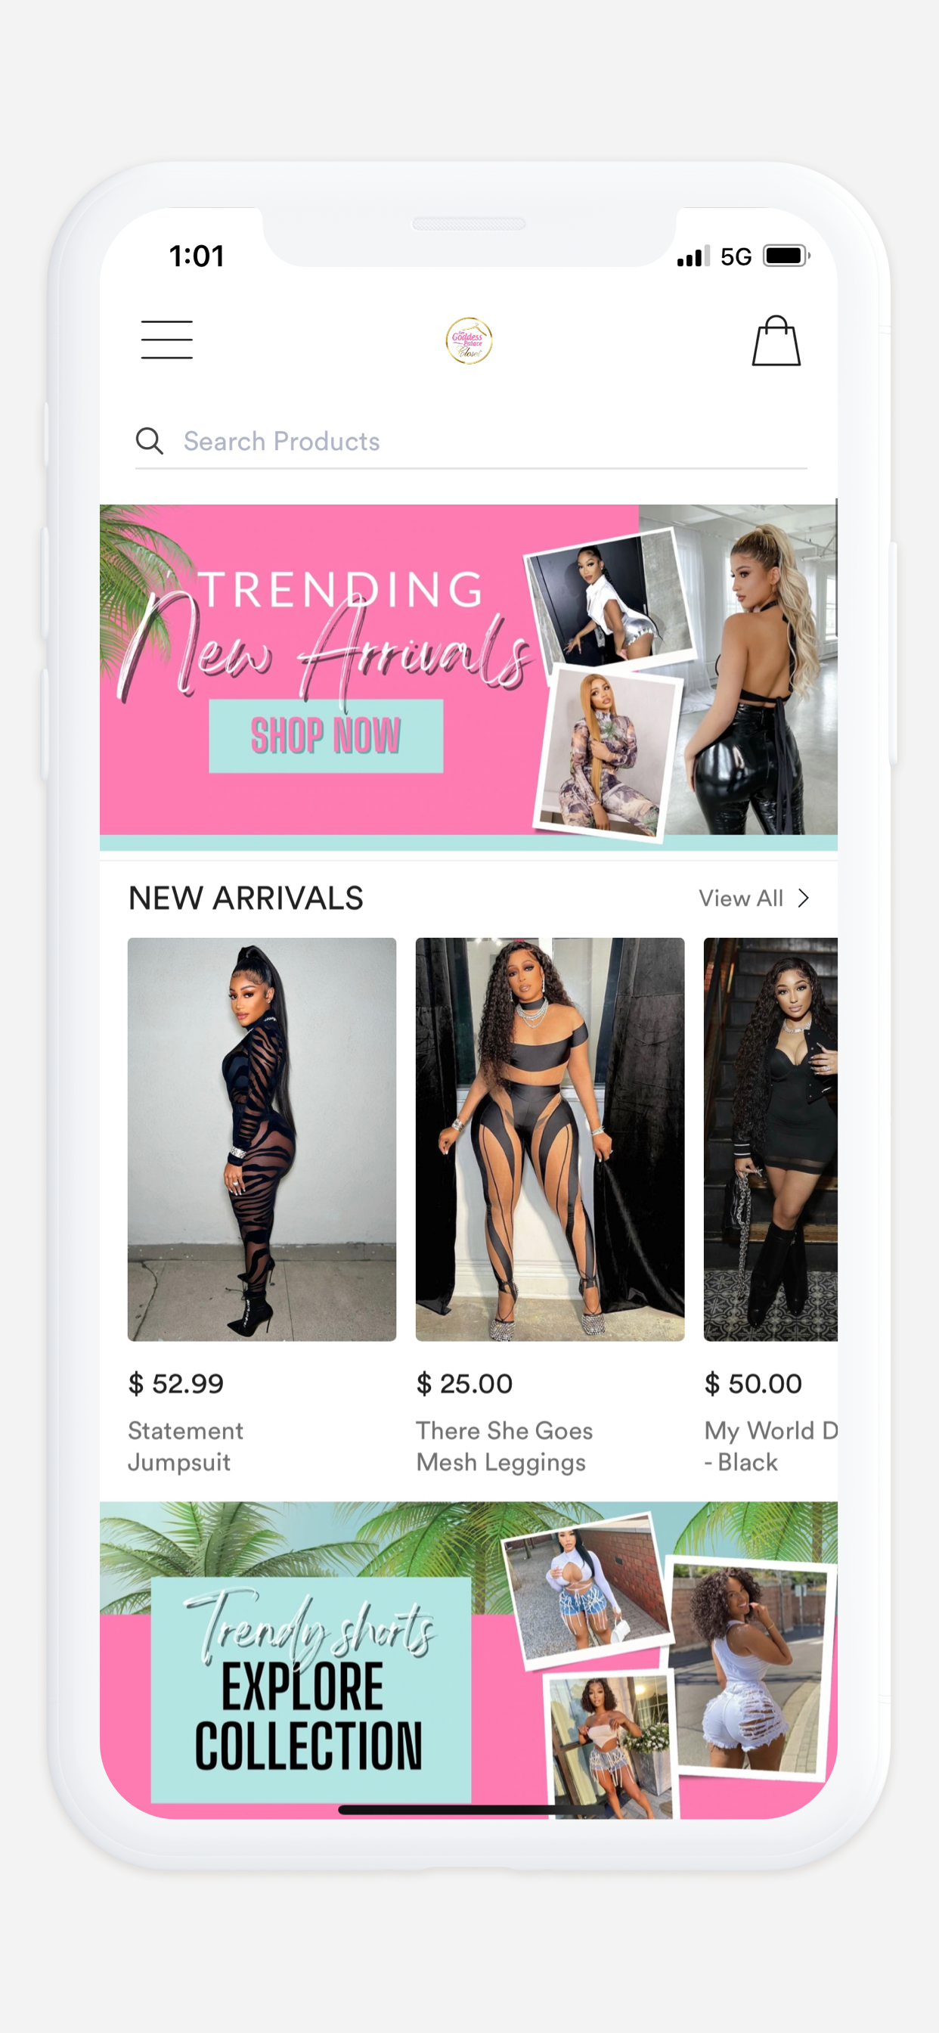939x2033 pixels.
Task: Tap the cellular signal bars icon
Action: [x=693, y=256]
